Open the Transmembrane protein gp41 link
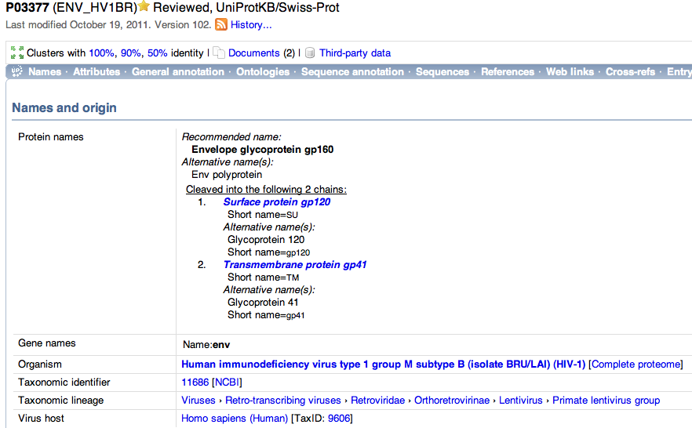The image size is (692, 428). pos(295,265)
